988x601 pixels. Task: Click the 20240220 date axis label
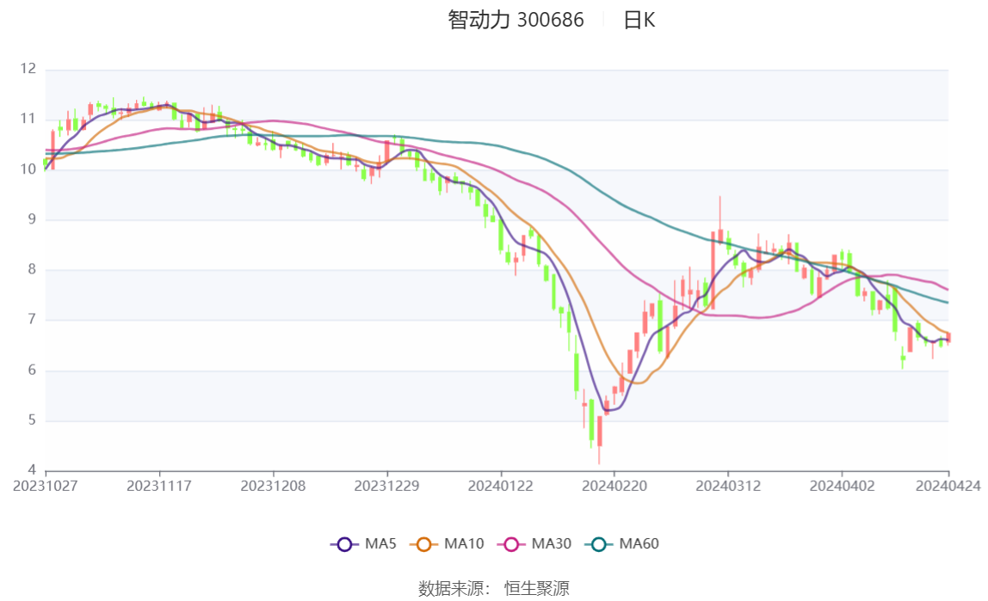[614, 486]
